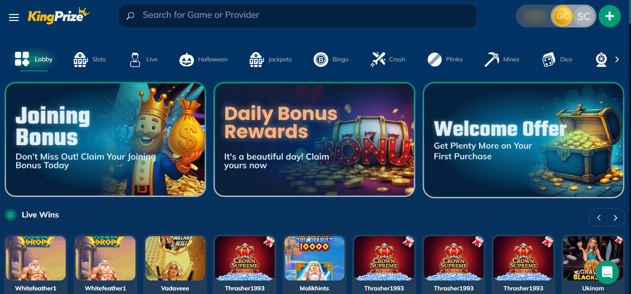Viewport: 631px width, 294px height.
Task: Expand more categories with right chevron
Action: (x=617, y=59)
